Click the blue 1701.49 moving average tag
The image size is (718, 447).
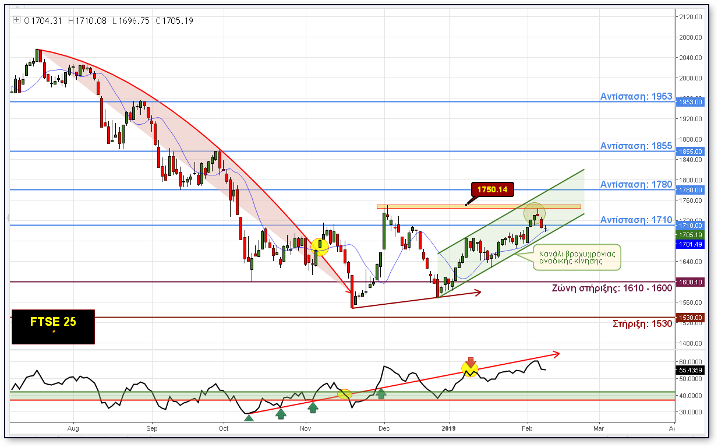point(690,244)
